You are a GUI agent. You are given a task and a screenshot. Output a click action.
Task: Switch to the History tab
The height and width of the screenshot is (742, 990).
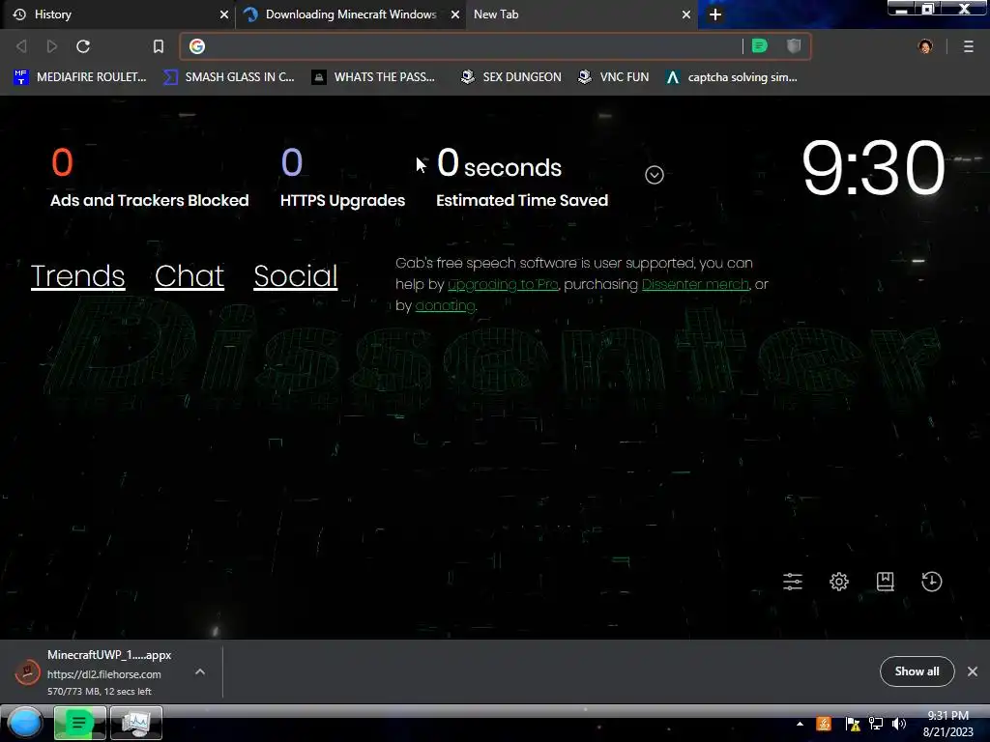117,14
